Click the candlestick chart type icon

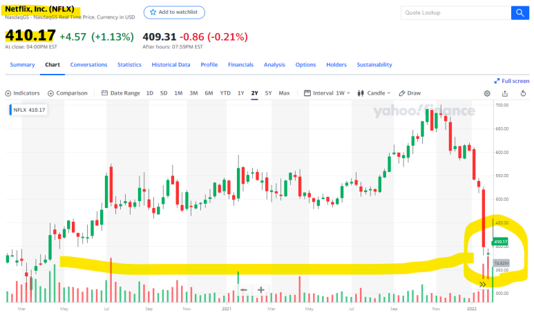click(x=361, y=93)
